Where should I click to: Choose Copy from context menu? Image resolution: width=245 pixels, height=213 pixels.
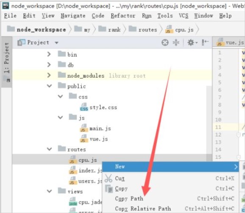click(170, 188)
